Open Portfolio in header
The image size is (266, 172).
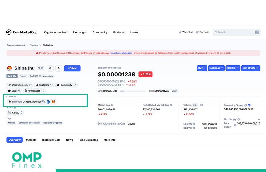click(203, 32)
